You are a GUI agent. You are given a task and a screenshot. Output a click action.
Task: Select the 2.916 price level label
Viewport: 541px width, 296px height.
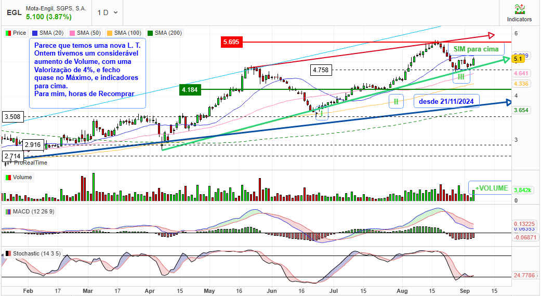tap(33, 145)
